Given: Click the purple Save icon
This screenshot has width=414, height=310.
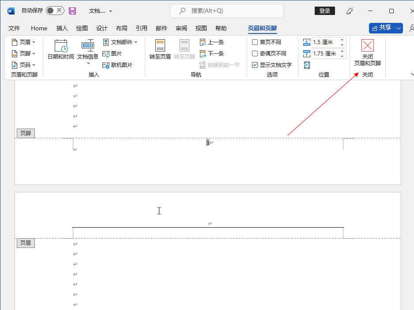Looking at the screenshot, I should click(72, 11).
